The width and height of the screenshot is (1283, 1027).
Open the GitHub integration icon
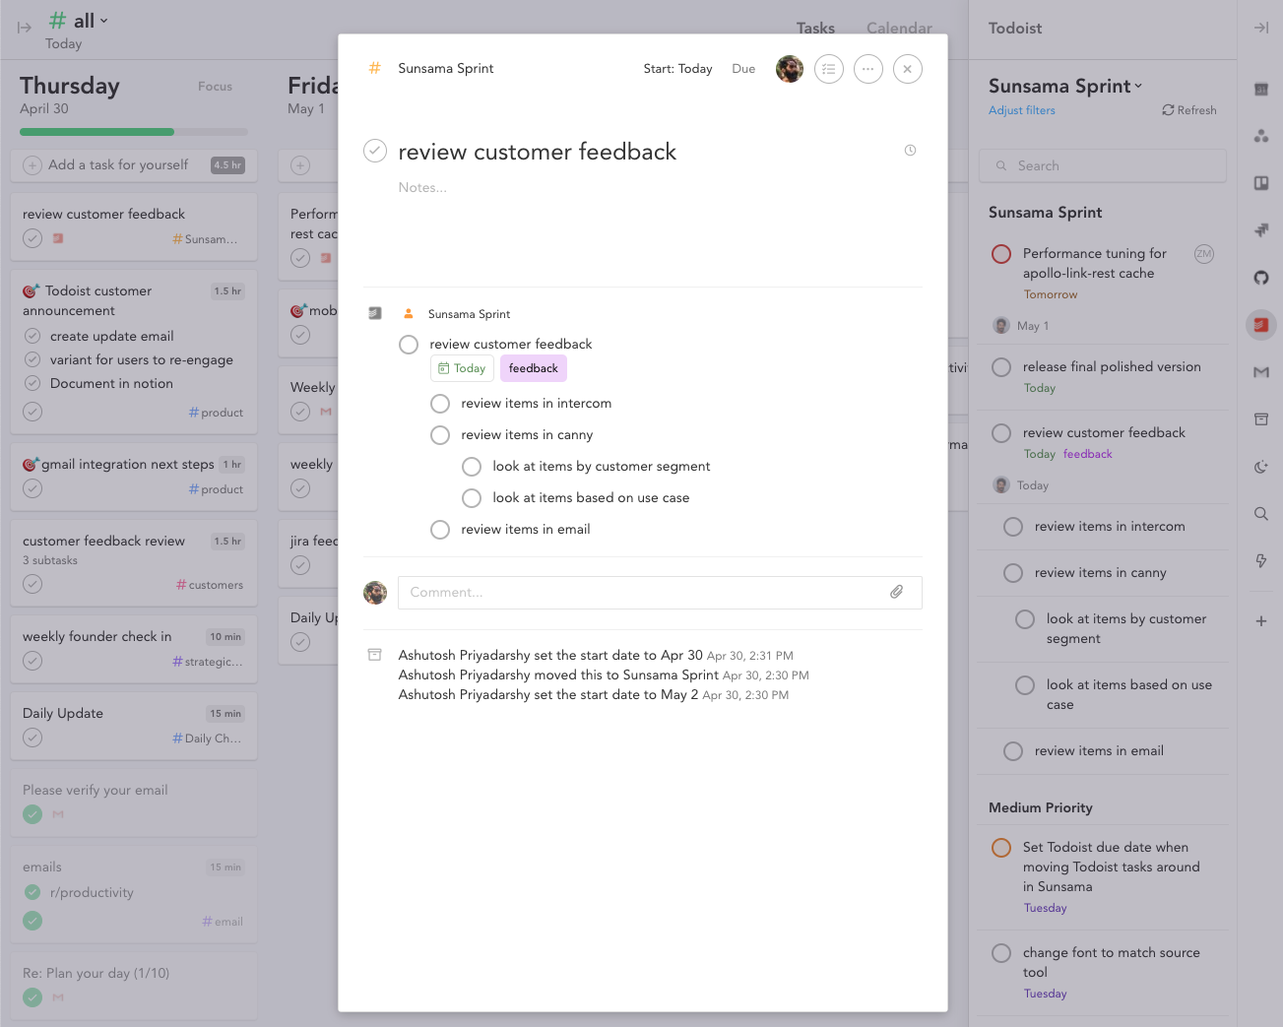click(x=1260, y=278)
